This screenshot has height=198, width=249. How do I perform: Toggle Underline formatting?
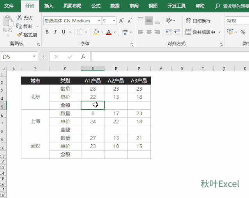tap(64, 32)
